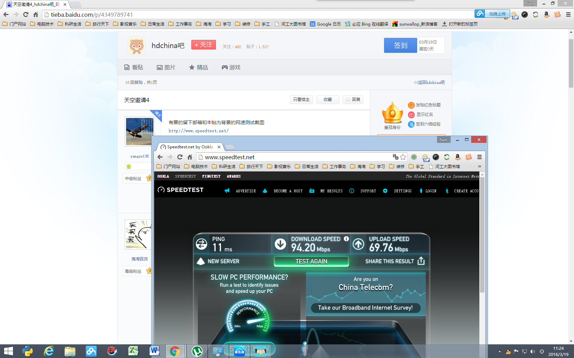Image resolution: width=574 pixels, height=358 pixels.
Task: Open the http://www.speedtest.net/ link in the post
Action: tap(199, 131)
